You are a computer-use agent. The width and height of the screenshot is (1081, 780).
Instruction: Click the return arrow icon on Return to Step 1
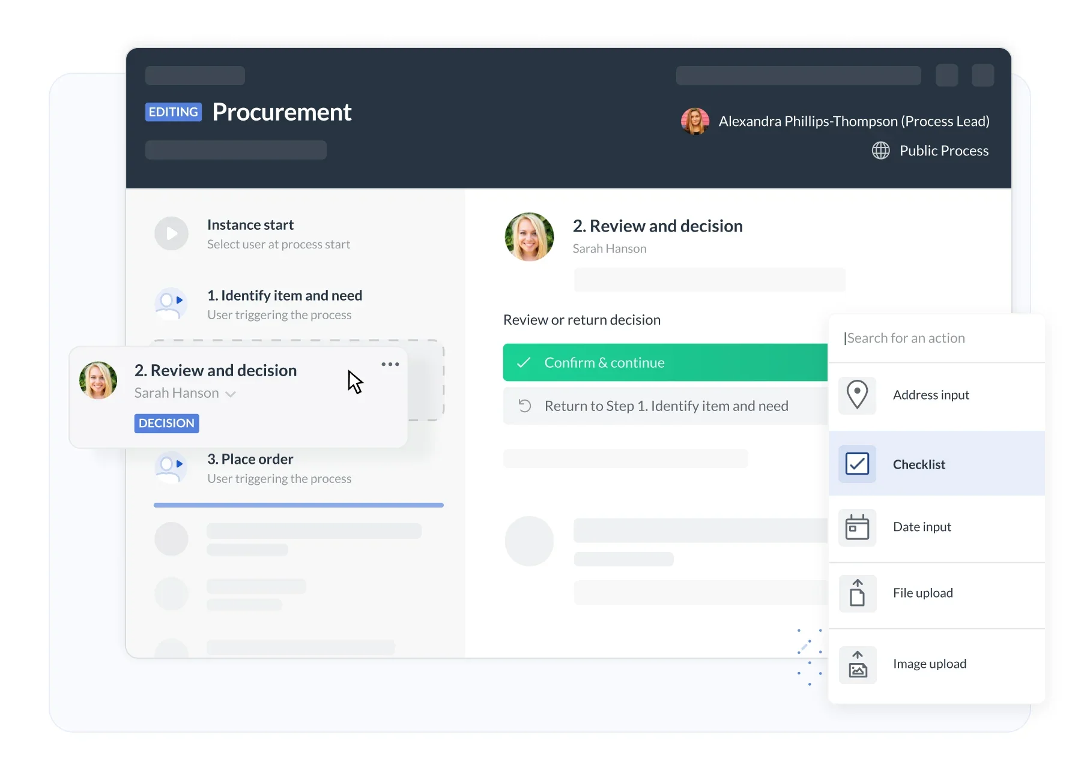pos(525,406)
